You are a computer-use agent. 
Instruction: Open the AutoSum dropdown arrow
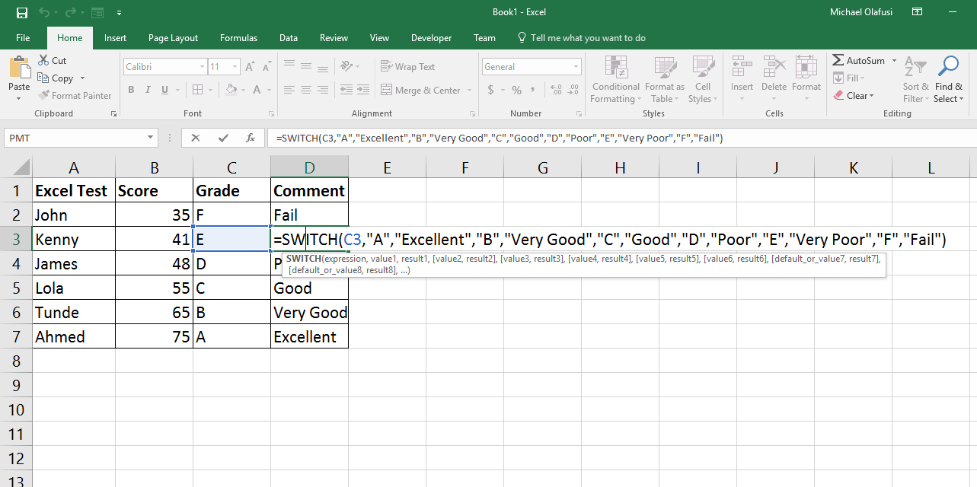pos(895,60)
